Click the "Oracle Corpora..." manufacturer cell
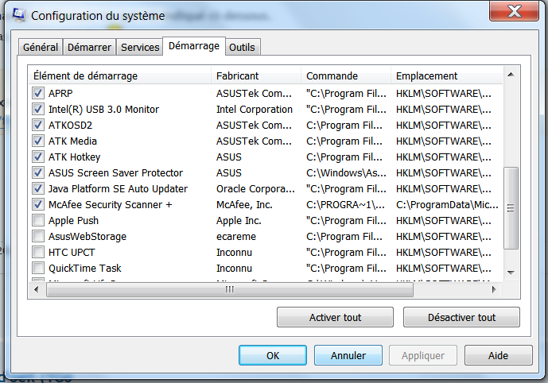Viewport: 548px width, 383px height. pos(255,189)
